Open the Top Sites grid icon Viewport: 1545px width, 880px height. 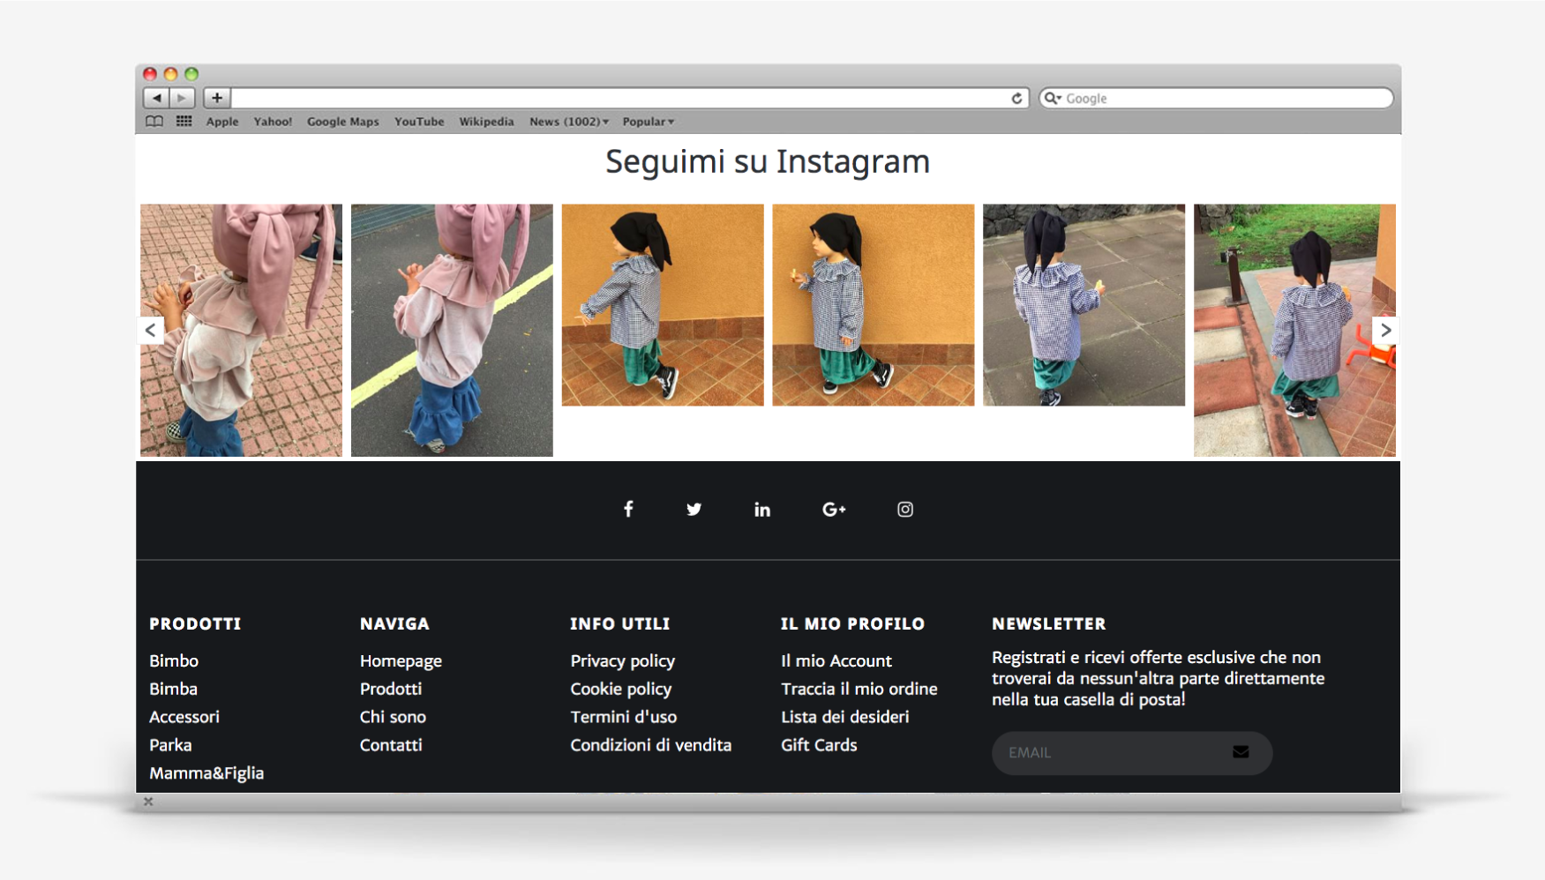[x=184, y=121]
